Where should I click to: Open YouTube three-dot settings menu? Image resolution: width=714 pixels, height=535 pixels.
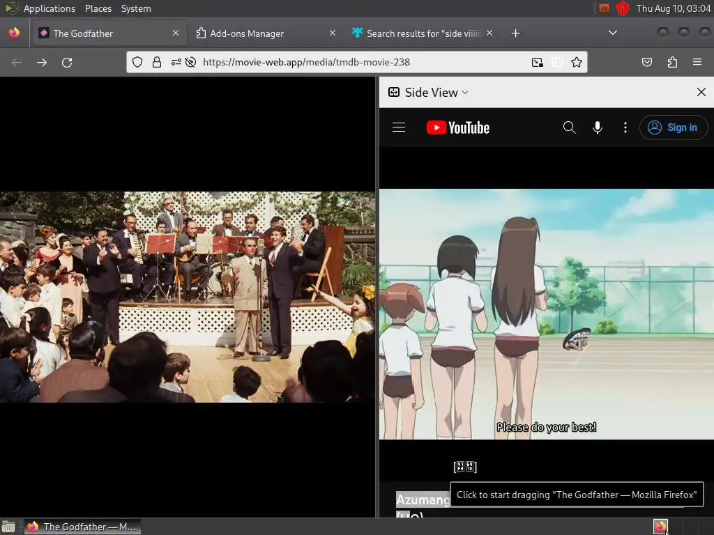pos(625,127)
